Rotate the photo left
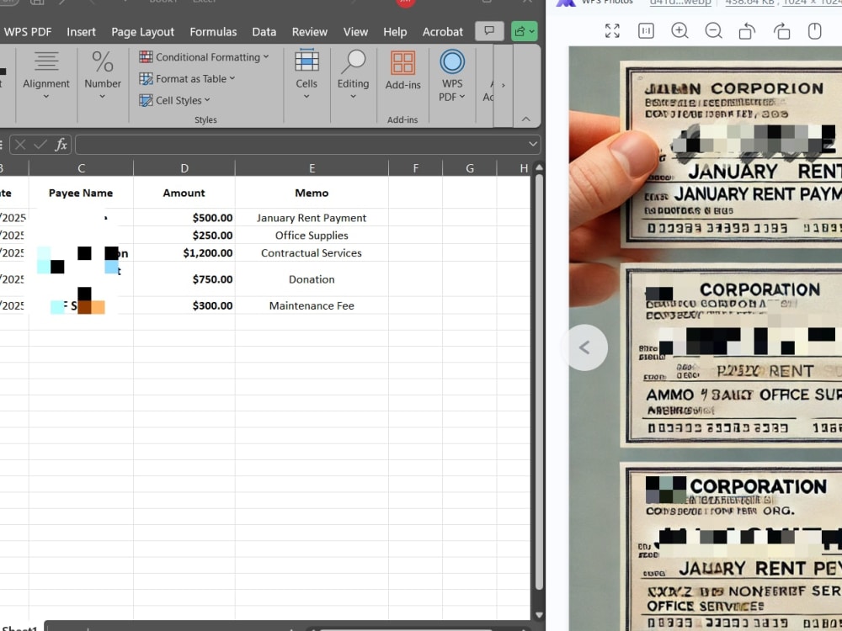The width and height of the screenshot is (842, 631). 747,31
